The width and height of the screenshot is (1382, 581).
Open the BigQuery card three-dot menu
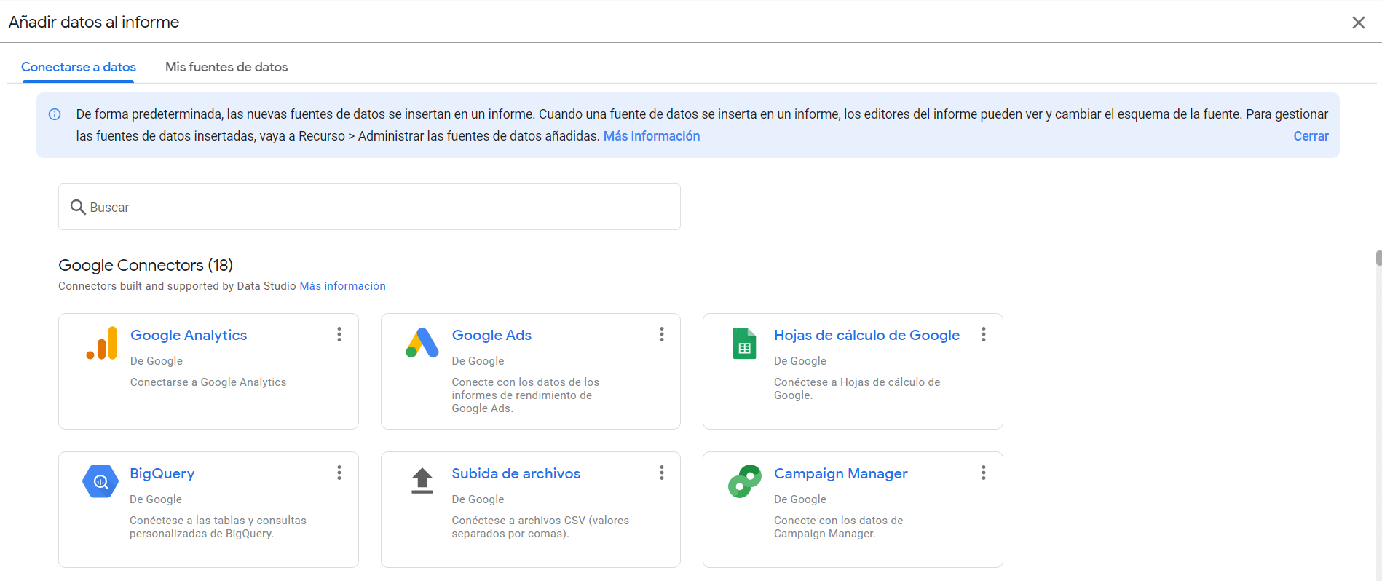point(339,473)
